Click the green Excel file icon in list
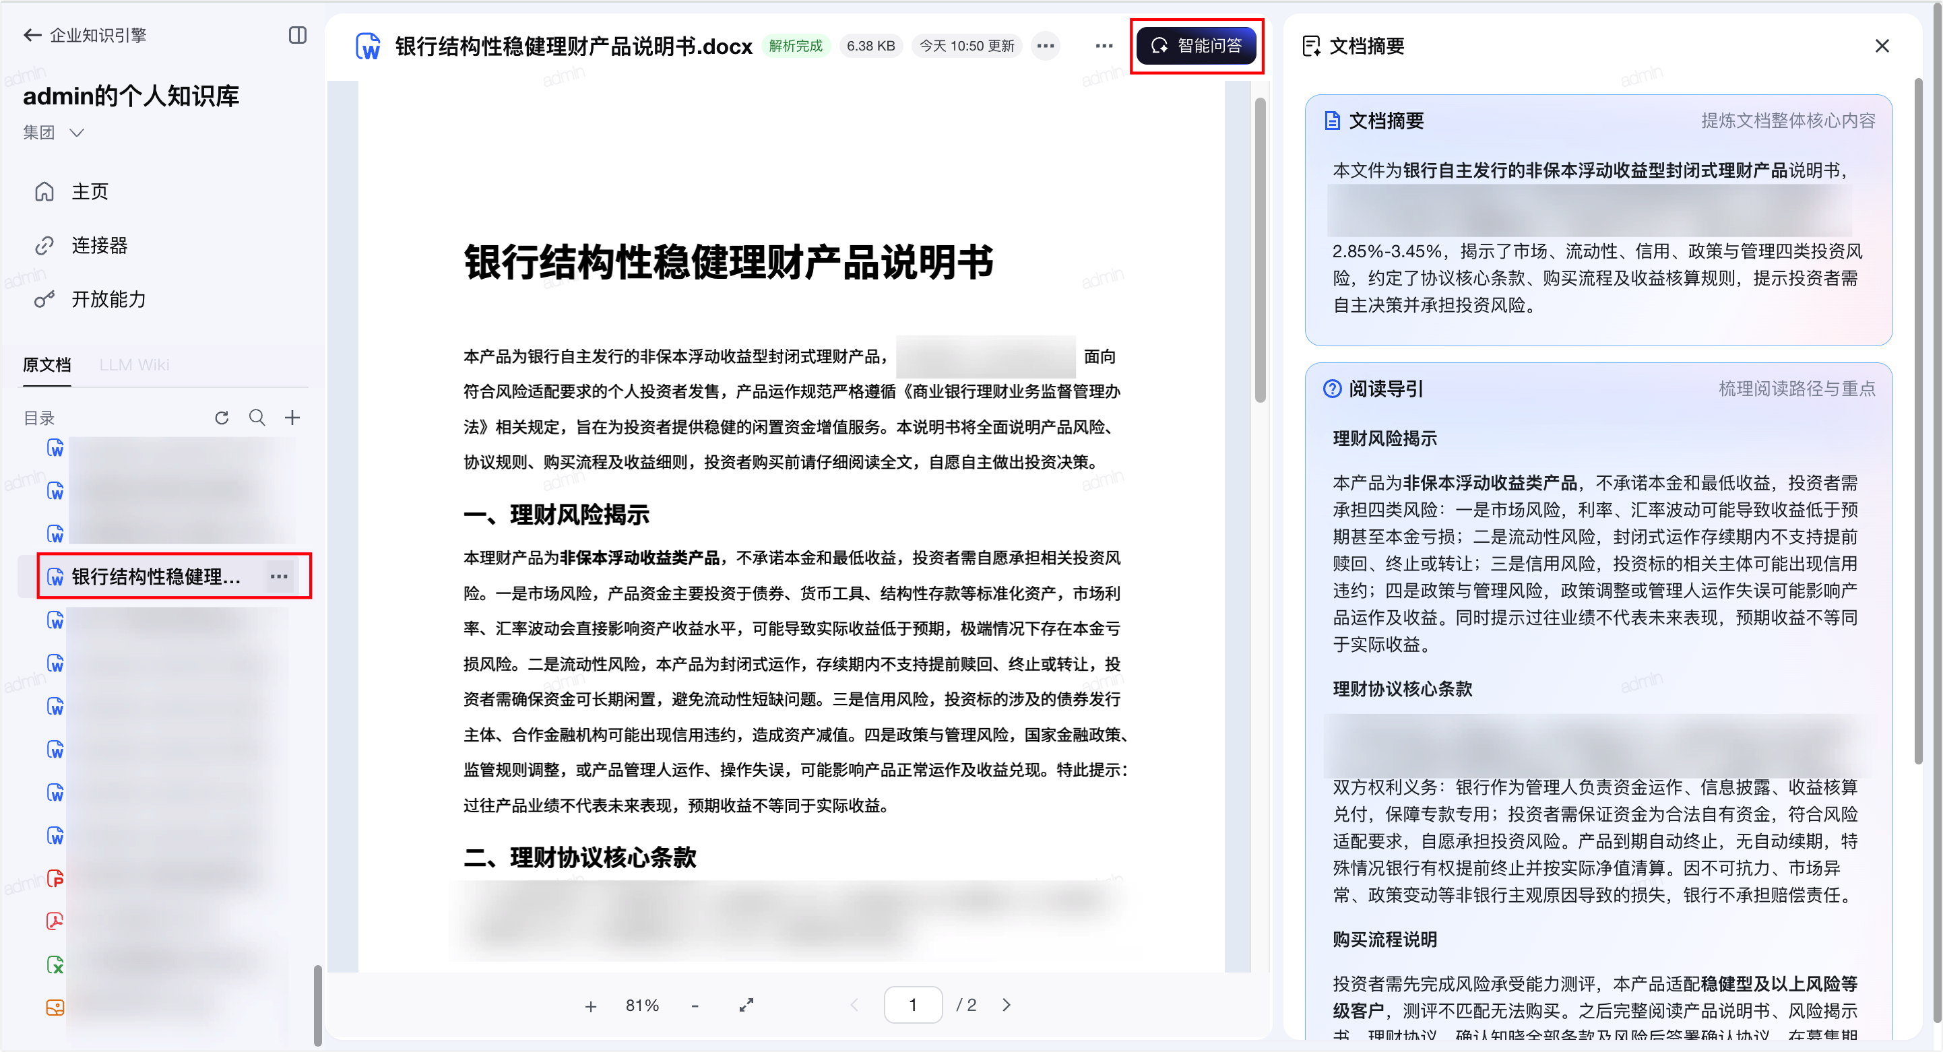Screen dimensions: 1943x1052 click(55, 964)
